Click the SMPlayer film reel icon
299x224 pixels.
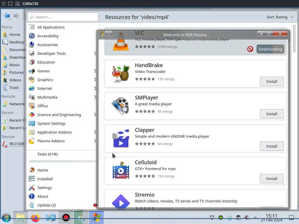(121, 106)
